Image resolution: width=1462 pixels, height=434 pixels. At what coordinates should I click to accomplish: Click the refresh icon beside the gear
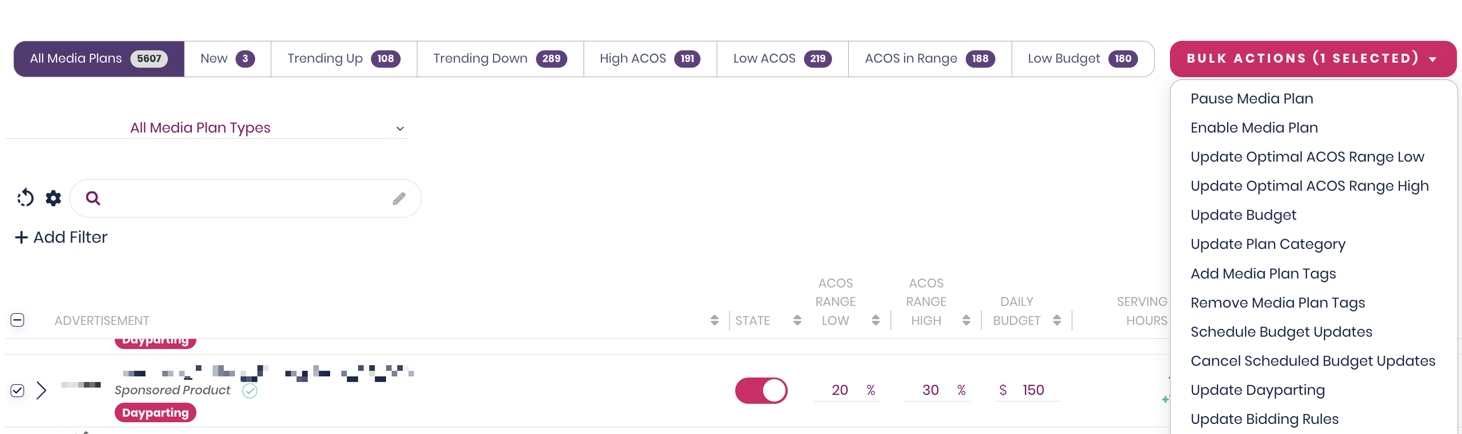point(25,198)
